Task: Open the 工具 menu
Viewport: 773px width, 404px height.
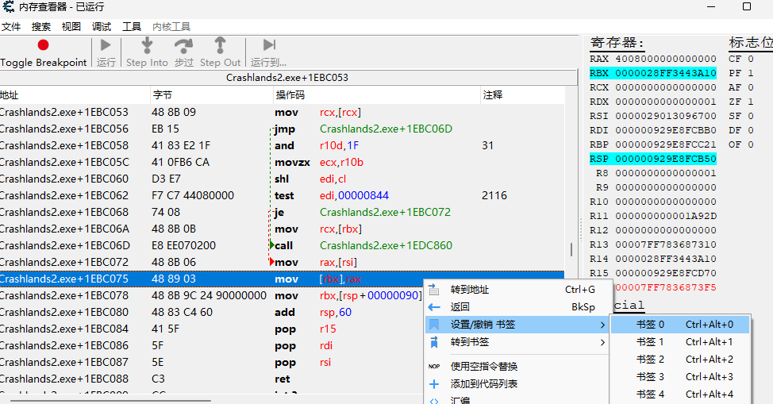Action: click(x=132, y=27)
